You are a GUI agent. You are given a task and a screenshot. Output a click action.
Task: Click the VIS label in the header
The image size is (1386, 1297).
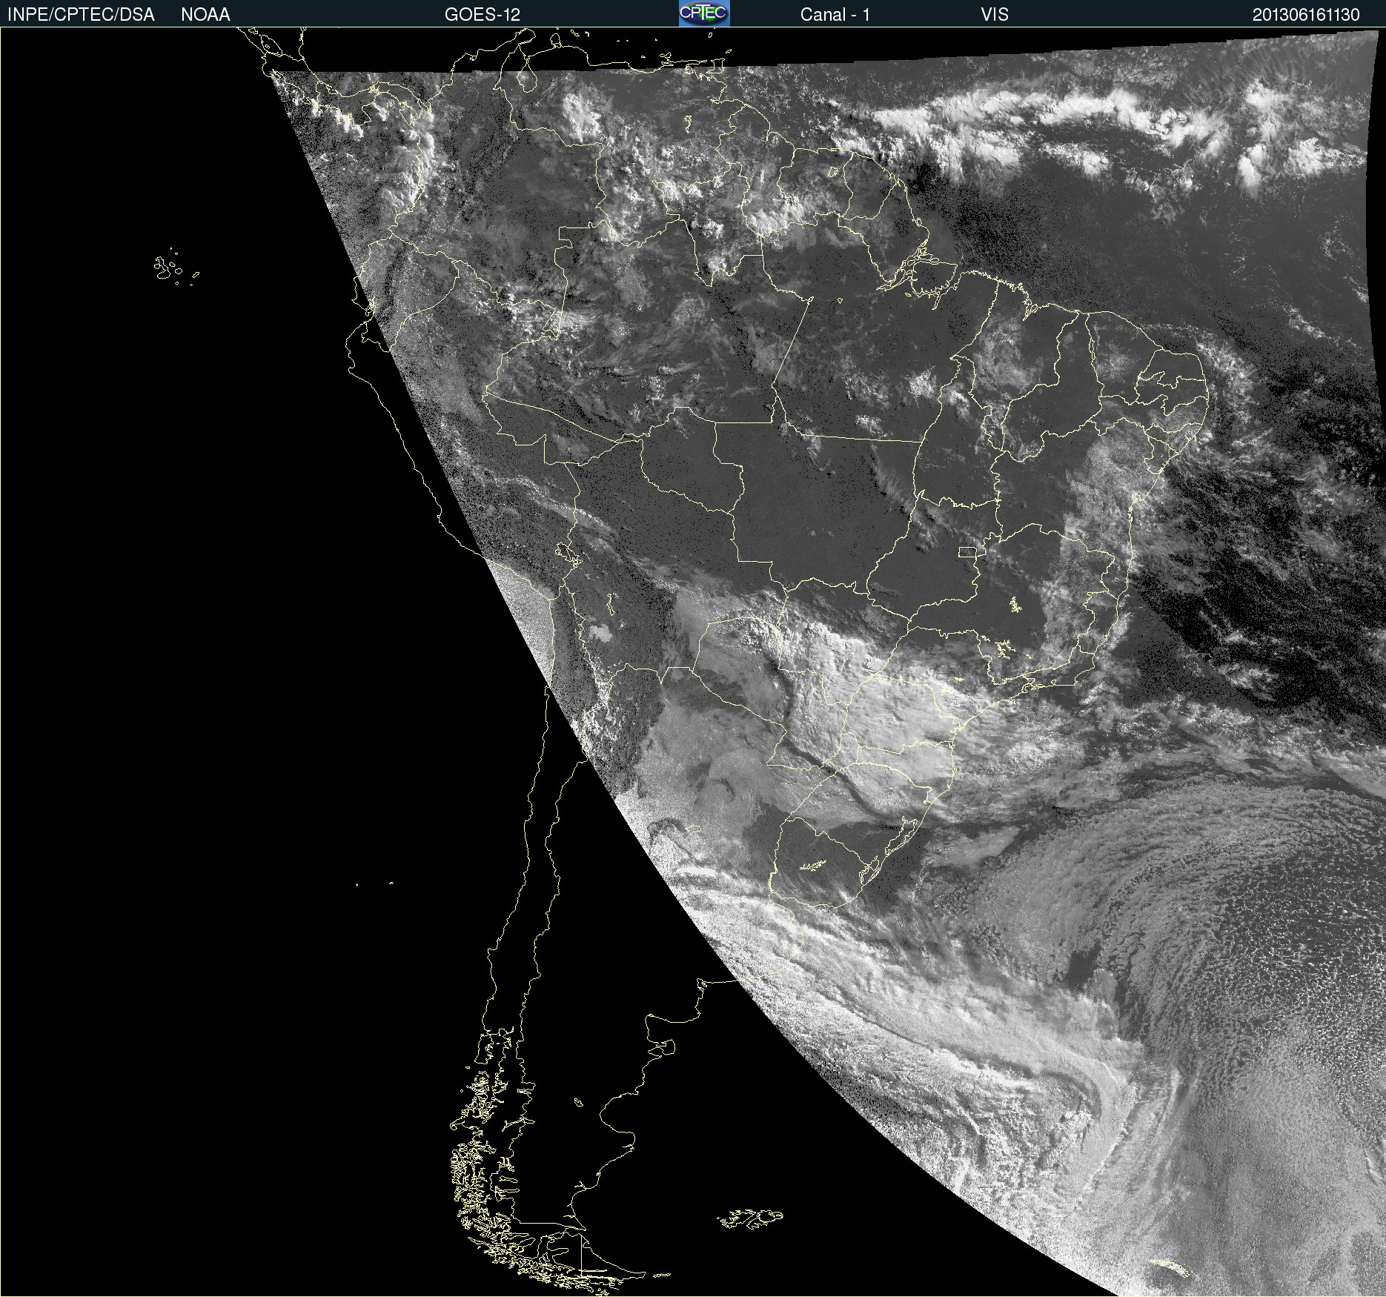[x=995, y=15]
